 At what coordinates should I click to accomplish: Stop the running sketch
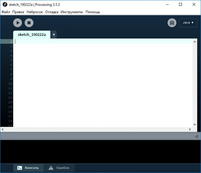[29, 23]
